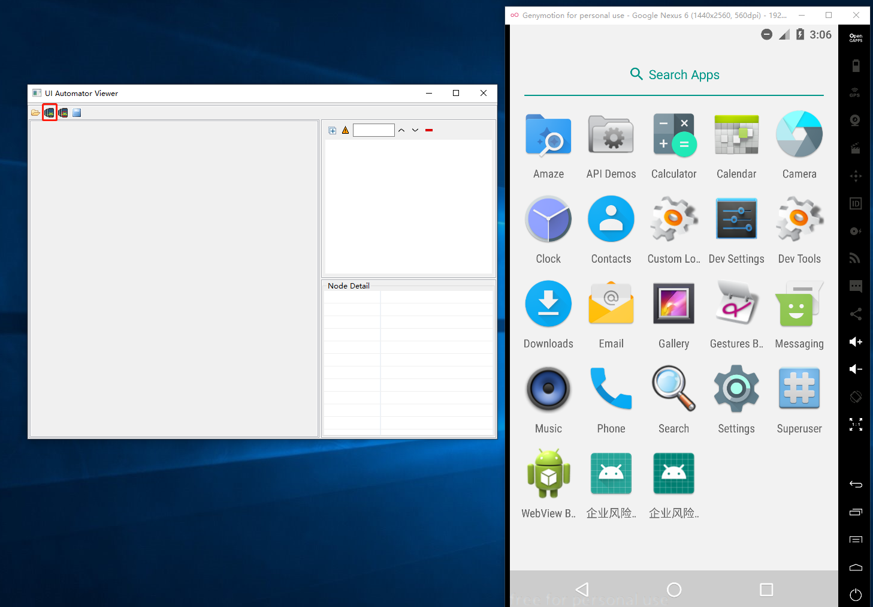The height and width of the screenshot is (607, 873).
Task: Open the Downloads app
Action: point(548,315)
